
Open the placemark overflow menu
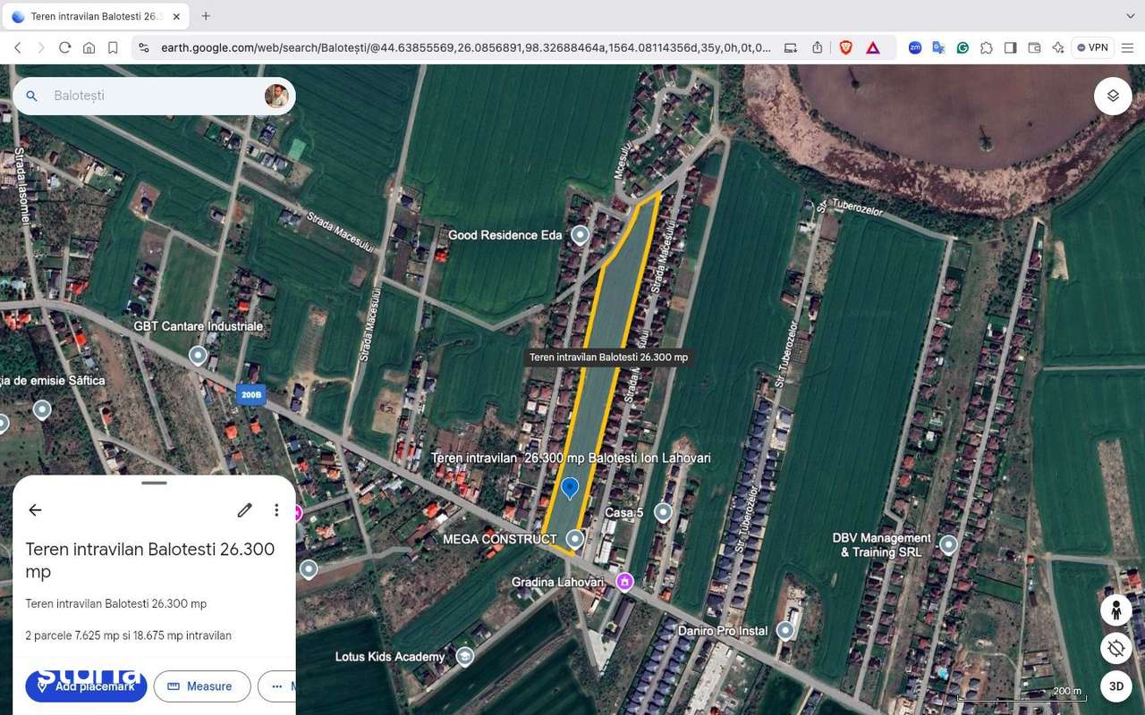pos(276,509)
